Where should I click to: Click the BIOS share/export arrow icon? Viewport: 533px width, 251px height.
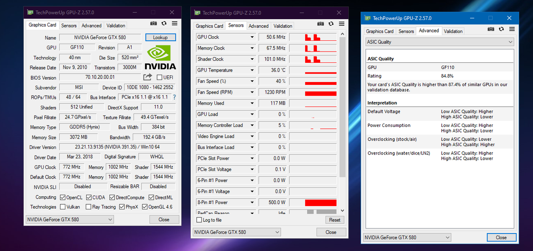(x=147, y=77)
